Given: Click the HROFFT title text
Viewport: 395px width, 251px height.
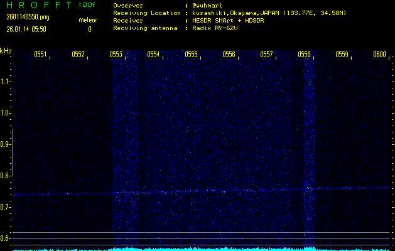Looking at the screenshot, I should [x=37, y=4].
